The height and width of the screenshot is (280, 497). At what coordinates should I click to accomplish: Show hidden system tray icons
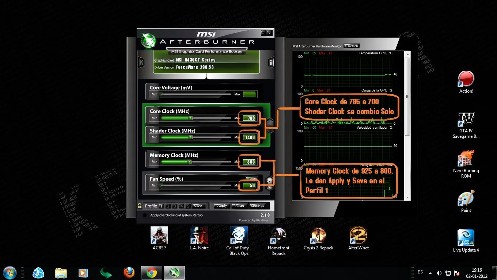pyautogui.click(x=430, y=273)
